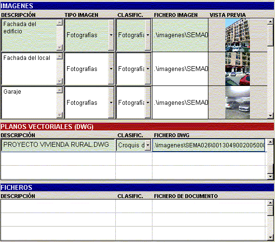The height and width of the screenshot is (242, 275).
Task: Open Clasific. dropdown in Garaje row
Action: click(x=148, y=102)
